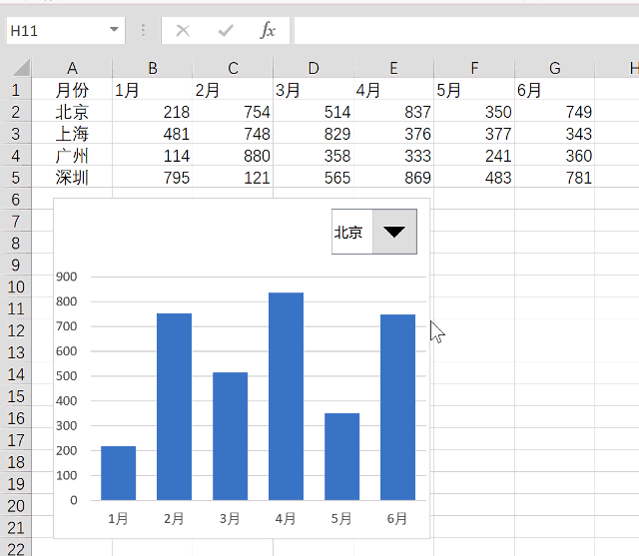Image resolution: width=639 pixels, height=556 pixels.
Task: Open the 北京 combo box dropdown in chart
Action: [x=394, y=232]
